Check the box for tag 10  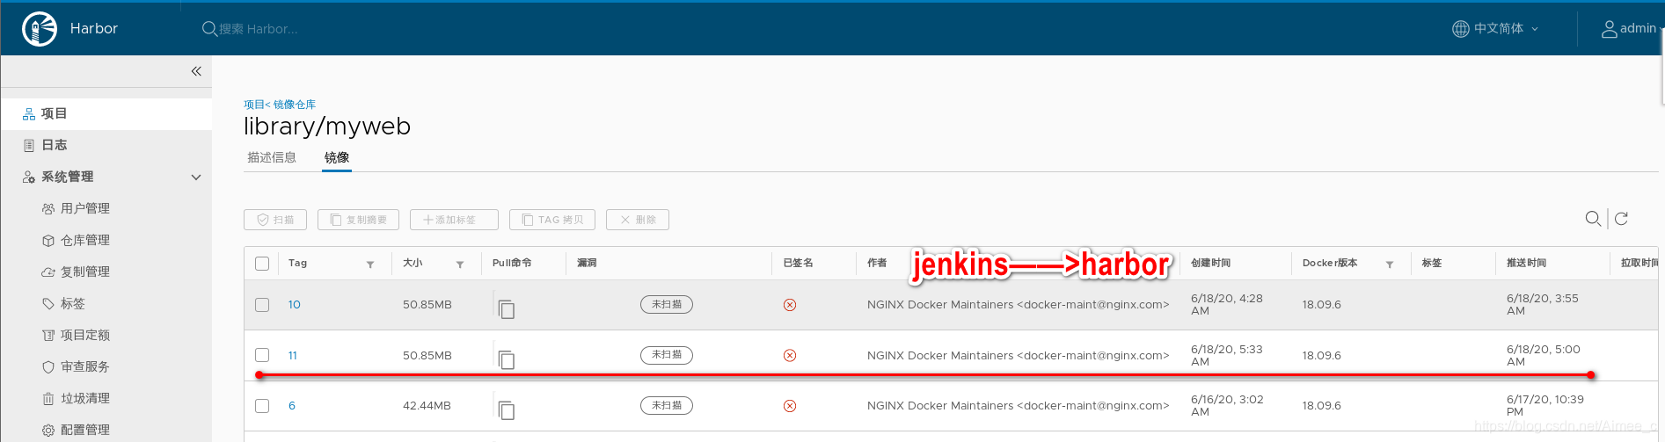coord(262,305)
